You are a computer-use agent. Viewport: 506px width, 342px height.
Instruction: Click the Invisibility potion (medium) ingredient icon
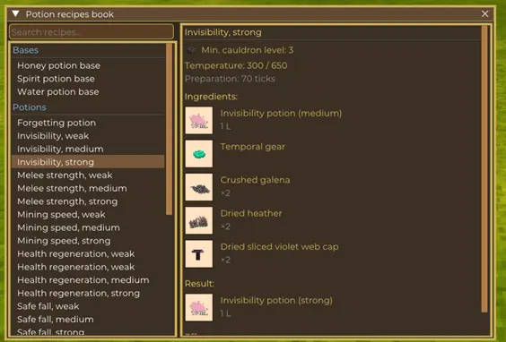[x=199, y=121]
